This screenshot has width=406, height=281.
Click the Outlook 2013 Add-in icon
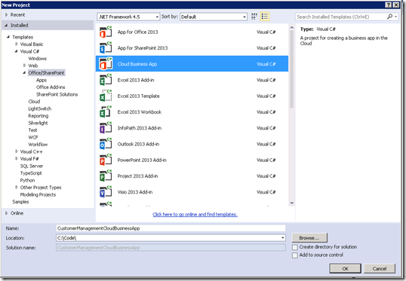pyautogui.click(x=106, y=144)
